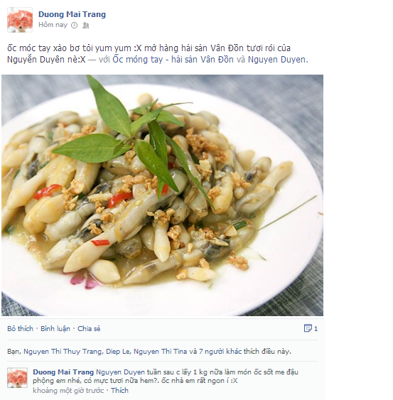The image size is (393, 400).
Task: Open Nguyen Thi Thuy Trang in likes list
Action: (63, 352)
